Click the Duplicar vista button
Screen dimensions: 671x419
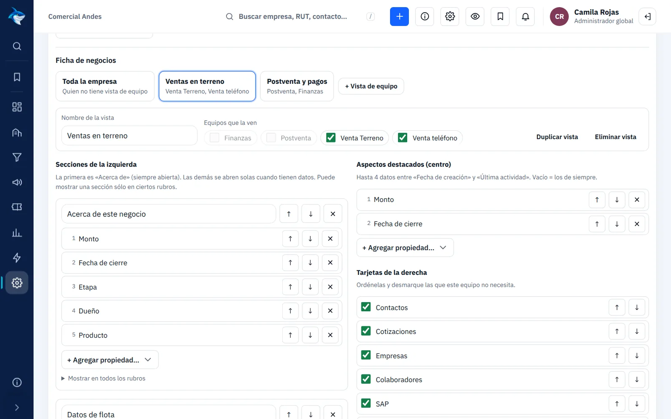pyautogui.click(x=557, y=137)
